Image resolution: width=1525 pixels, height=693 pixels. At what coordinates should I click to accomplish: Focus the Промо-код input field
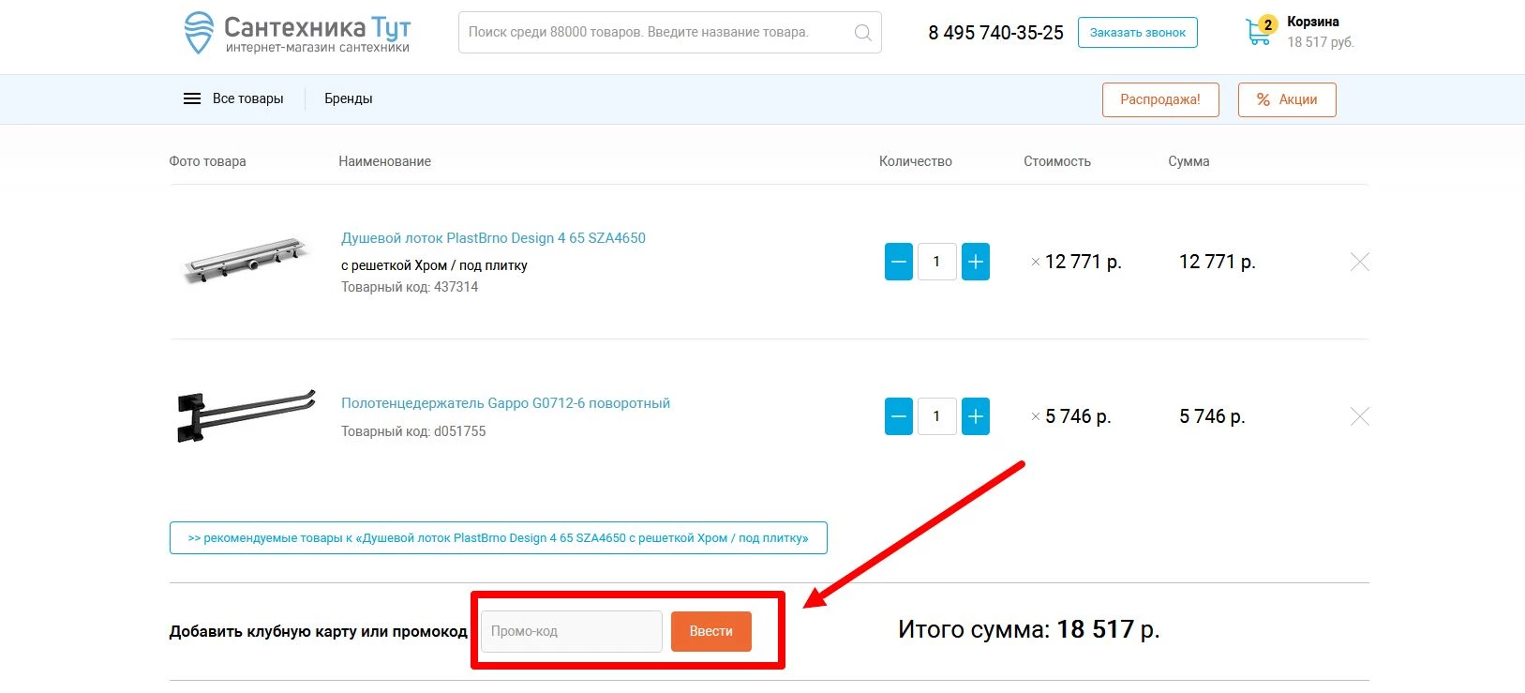[x=571, y=631]
